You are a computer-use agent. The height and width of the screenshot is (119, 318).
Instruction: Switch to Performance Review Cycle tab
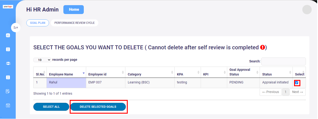(x=74, y=23)
